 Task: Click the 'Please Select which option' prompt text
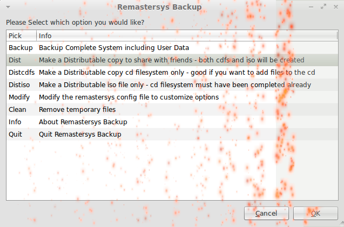coord(75,23)
